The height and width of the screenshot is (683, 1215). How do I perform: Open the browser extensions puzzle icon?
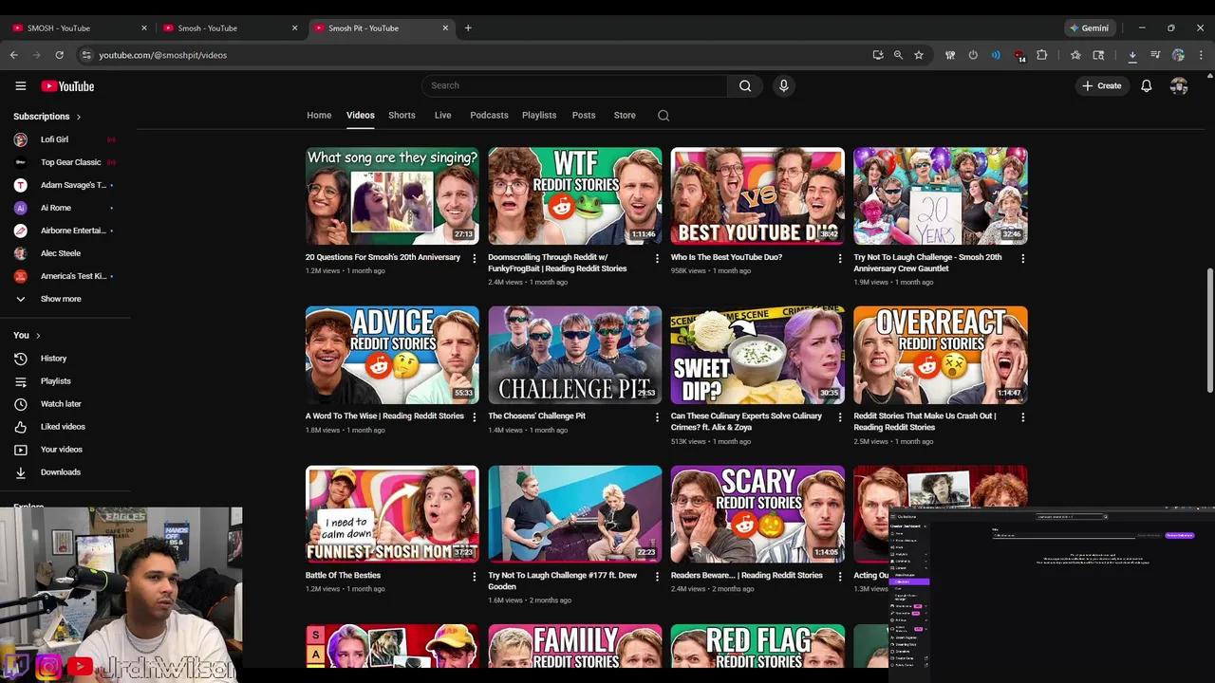click(1042, 55)
